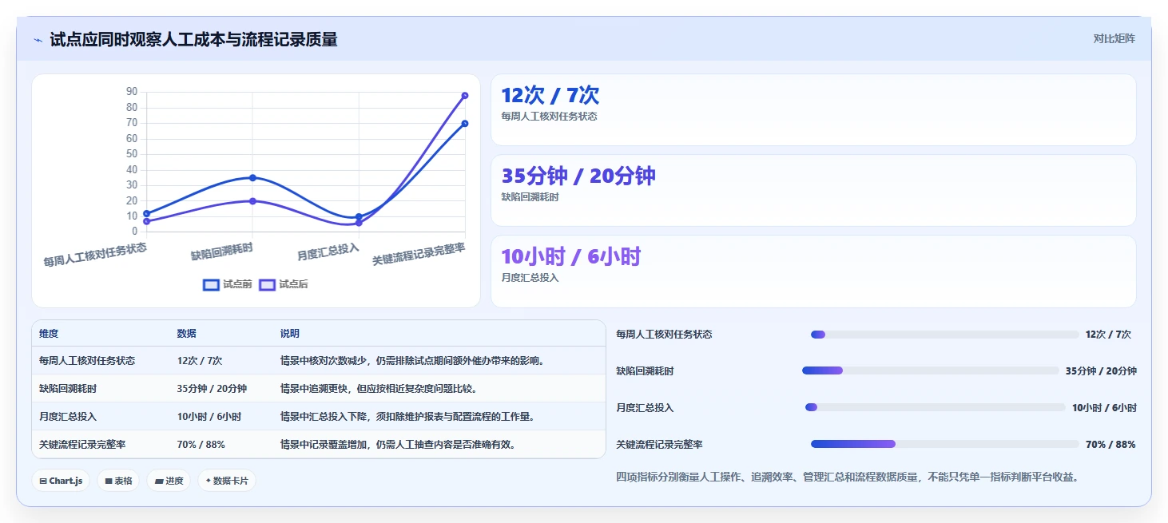Click the lightning icon before the panel title
Screen dimensions: 1168x523
pos(38,39)
